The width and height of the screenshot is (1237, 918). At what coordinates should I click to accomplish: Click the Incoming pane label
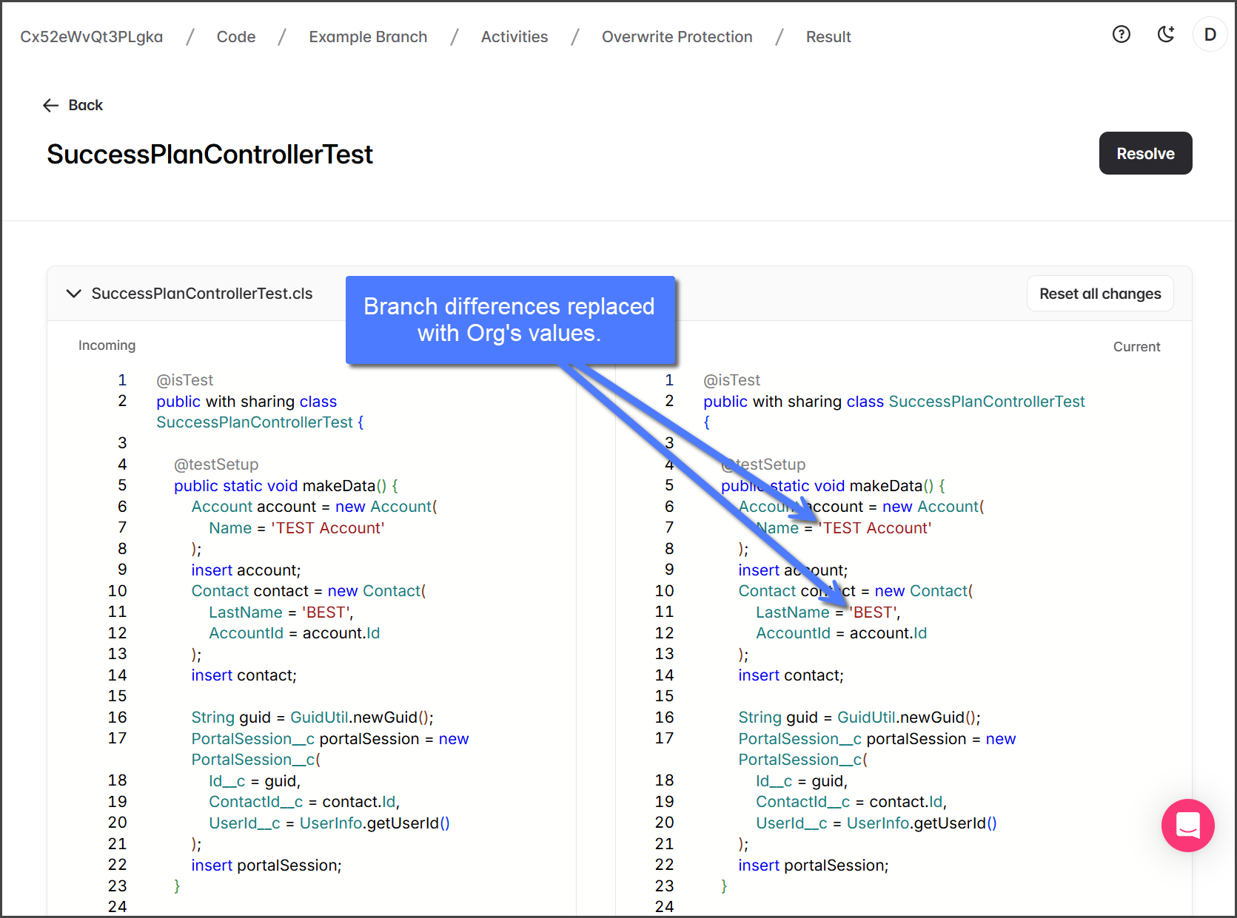click(x=107, y=345)
